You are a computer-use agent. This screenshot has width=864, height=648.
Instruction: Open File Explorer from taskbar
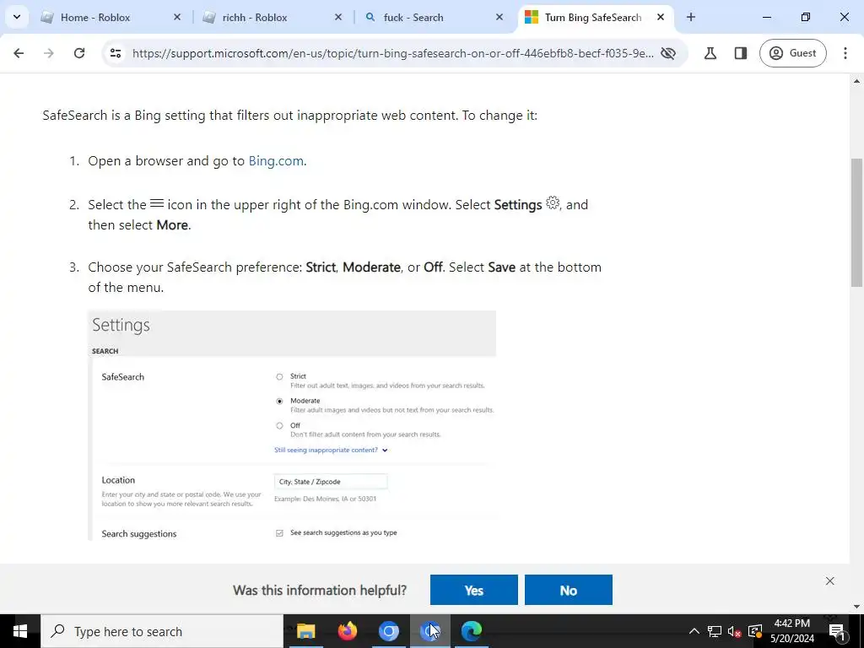(x=305, y=631)
